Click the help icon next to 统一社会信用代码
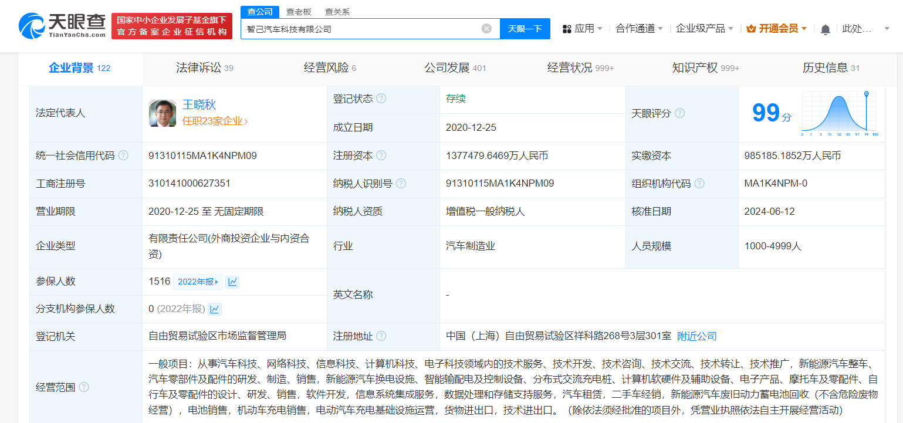 (x=123, y=155)
